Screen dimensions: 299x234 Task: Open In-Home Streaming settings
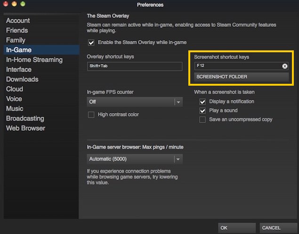pyautogui.click(x=34, y=60)
